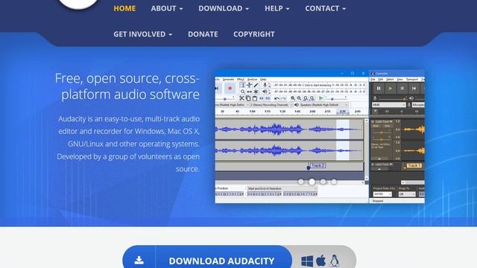Viewport: 477px width, 268px height.
Task: Select the third carousel dot
Action: coord(323,182)
